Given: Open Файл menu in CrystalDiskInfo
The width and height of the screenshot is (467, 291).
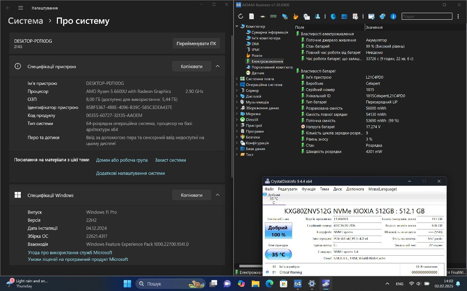Looking at the screenshot, I should [x=269, y=189].
